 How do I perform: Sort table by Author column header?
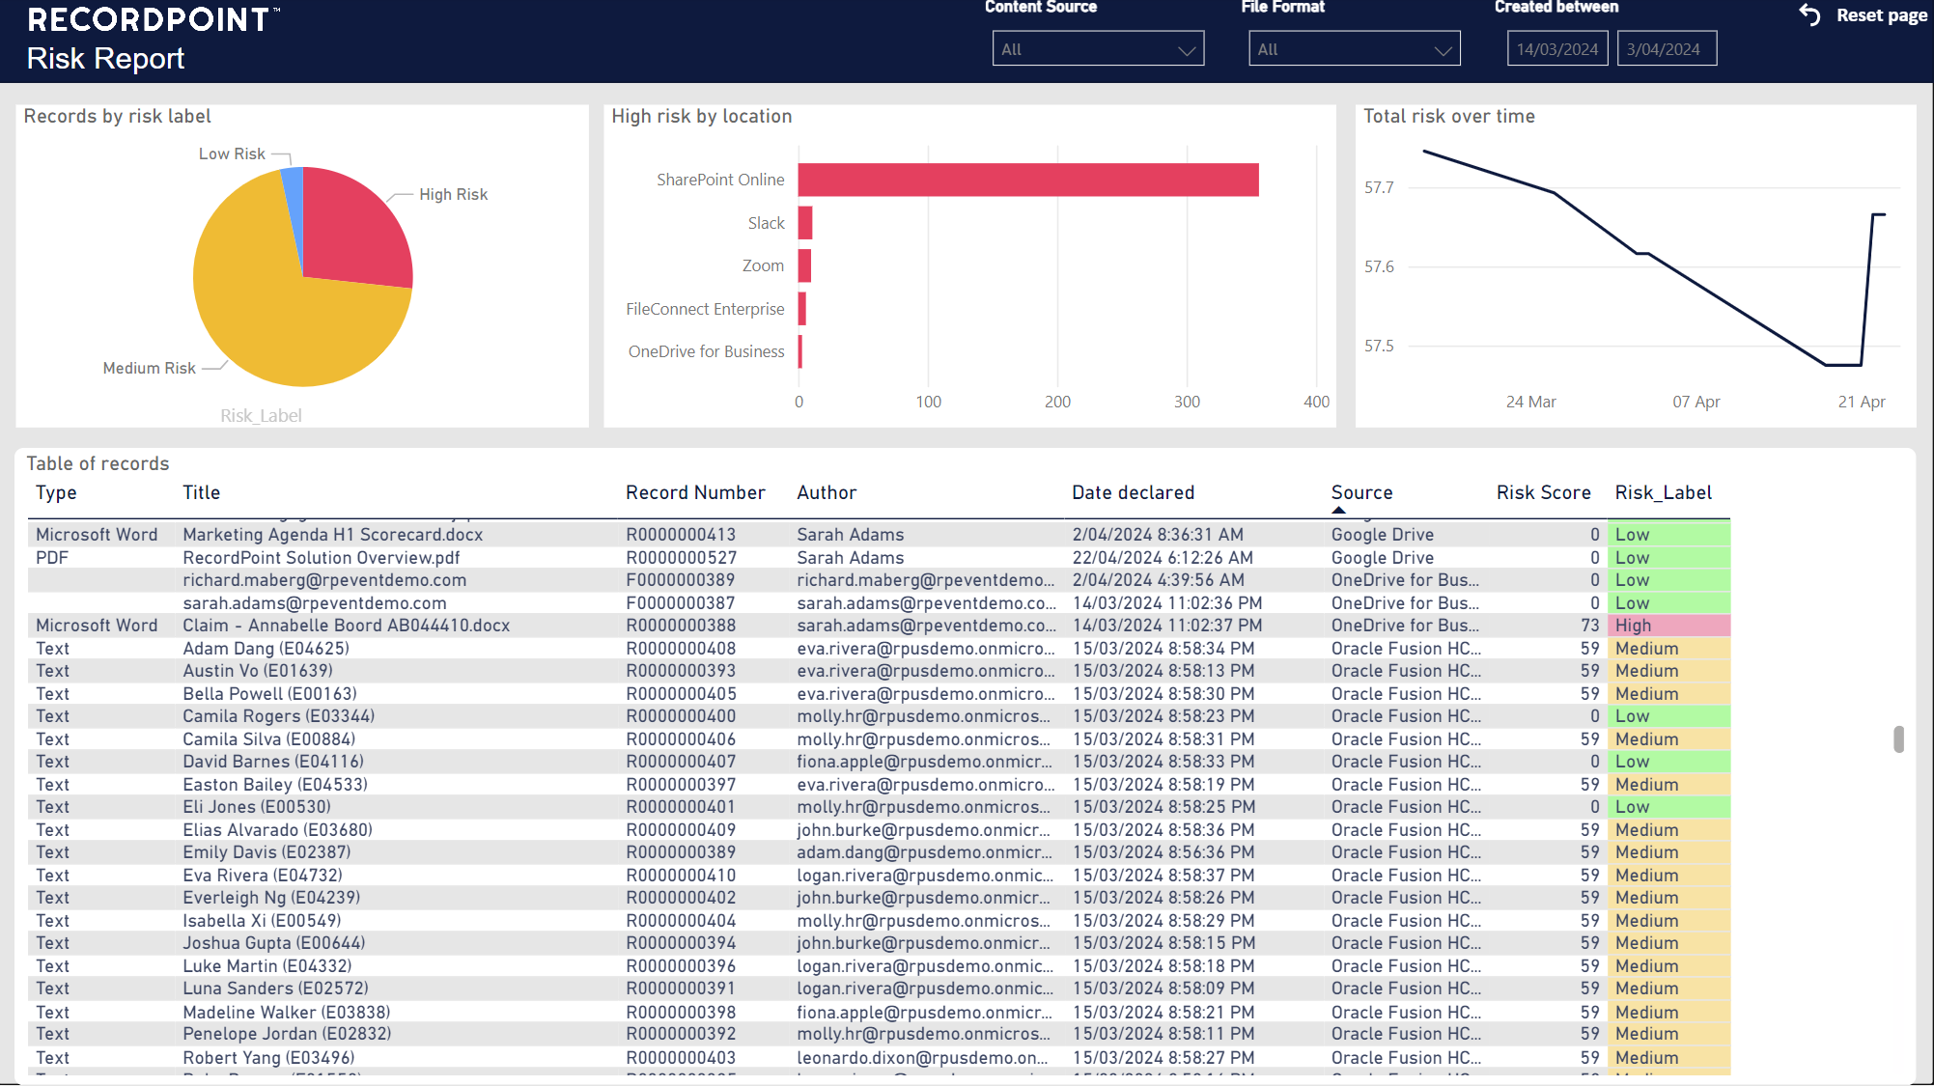[x=827, y=492]
